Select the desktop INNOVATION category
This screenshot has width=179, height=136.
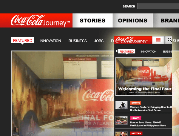point(50,41)
